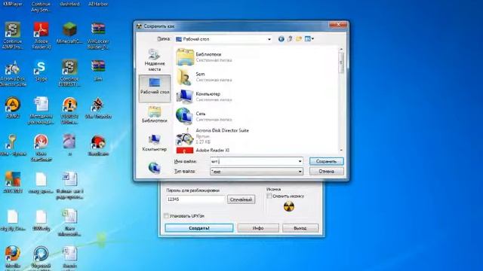Click the Отмена button
Viewport: 483px width, 271px height.
[327, 172]
